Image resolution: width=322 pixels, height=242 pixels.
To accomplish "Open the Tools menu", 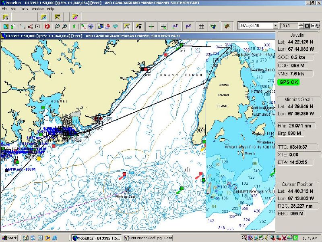I will (24, 8).
